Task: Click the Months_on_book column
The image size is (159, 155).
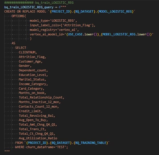Action: click(x=32, y=93)
